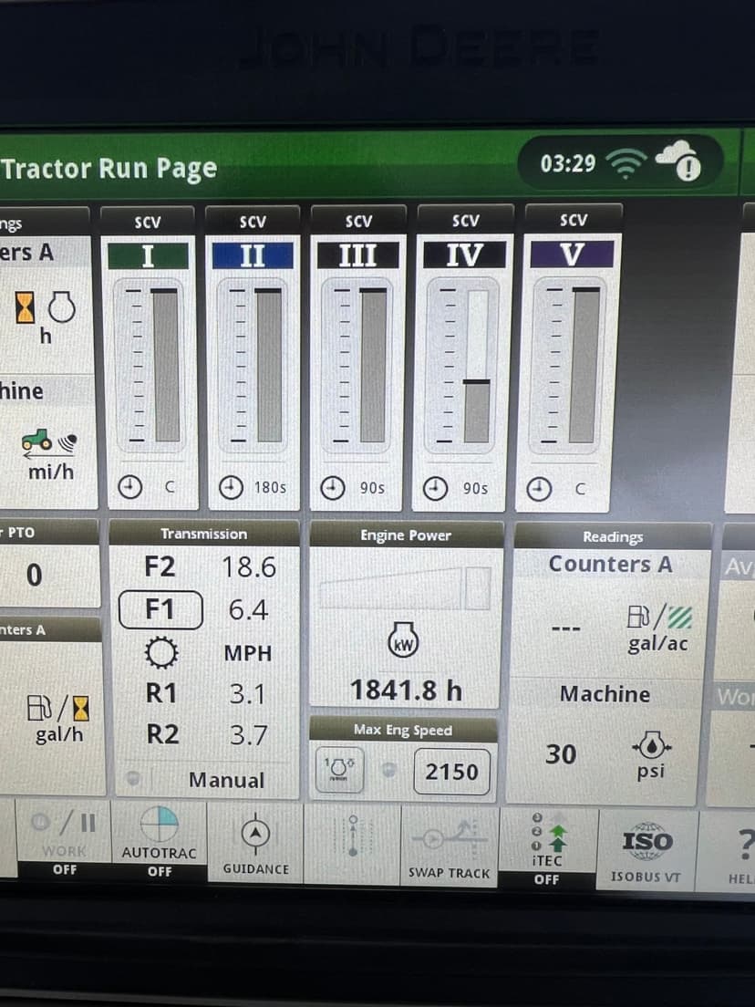This screenshot has height=1007, width=755.
Task: Select the SCV I tile header
Action: pyautogui.click(x=148, y=240)
